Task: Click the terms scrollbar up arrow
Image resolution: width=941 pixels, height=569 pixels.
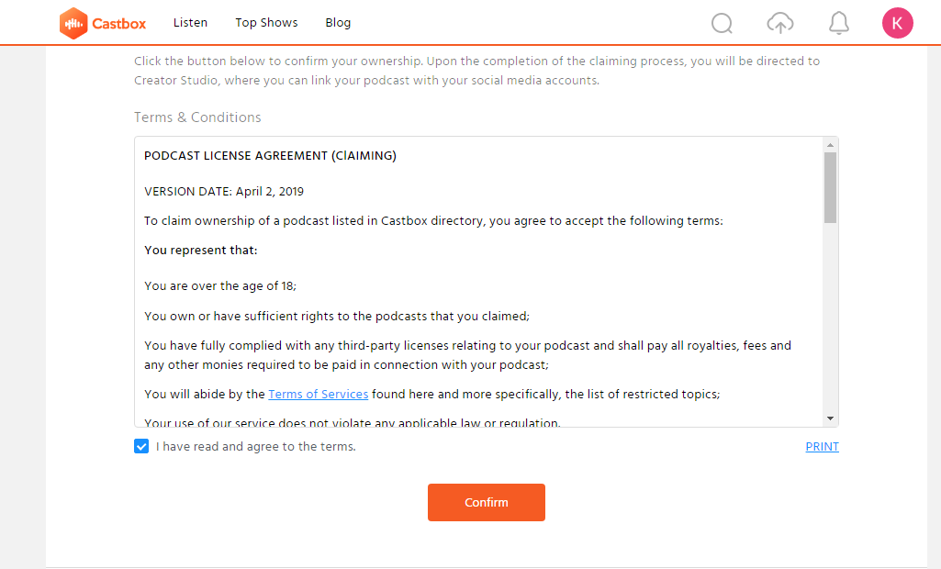Action: [830, 145]
